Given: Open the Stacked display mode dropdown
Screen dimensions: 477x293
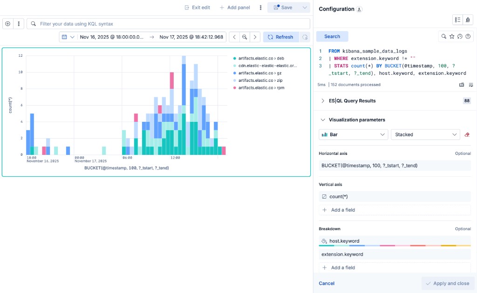Looking at the screenshot, I should 425,134.
